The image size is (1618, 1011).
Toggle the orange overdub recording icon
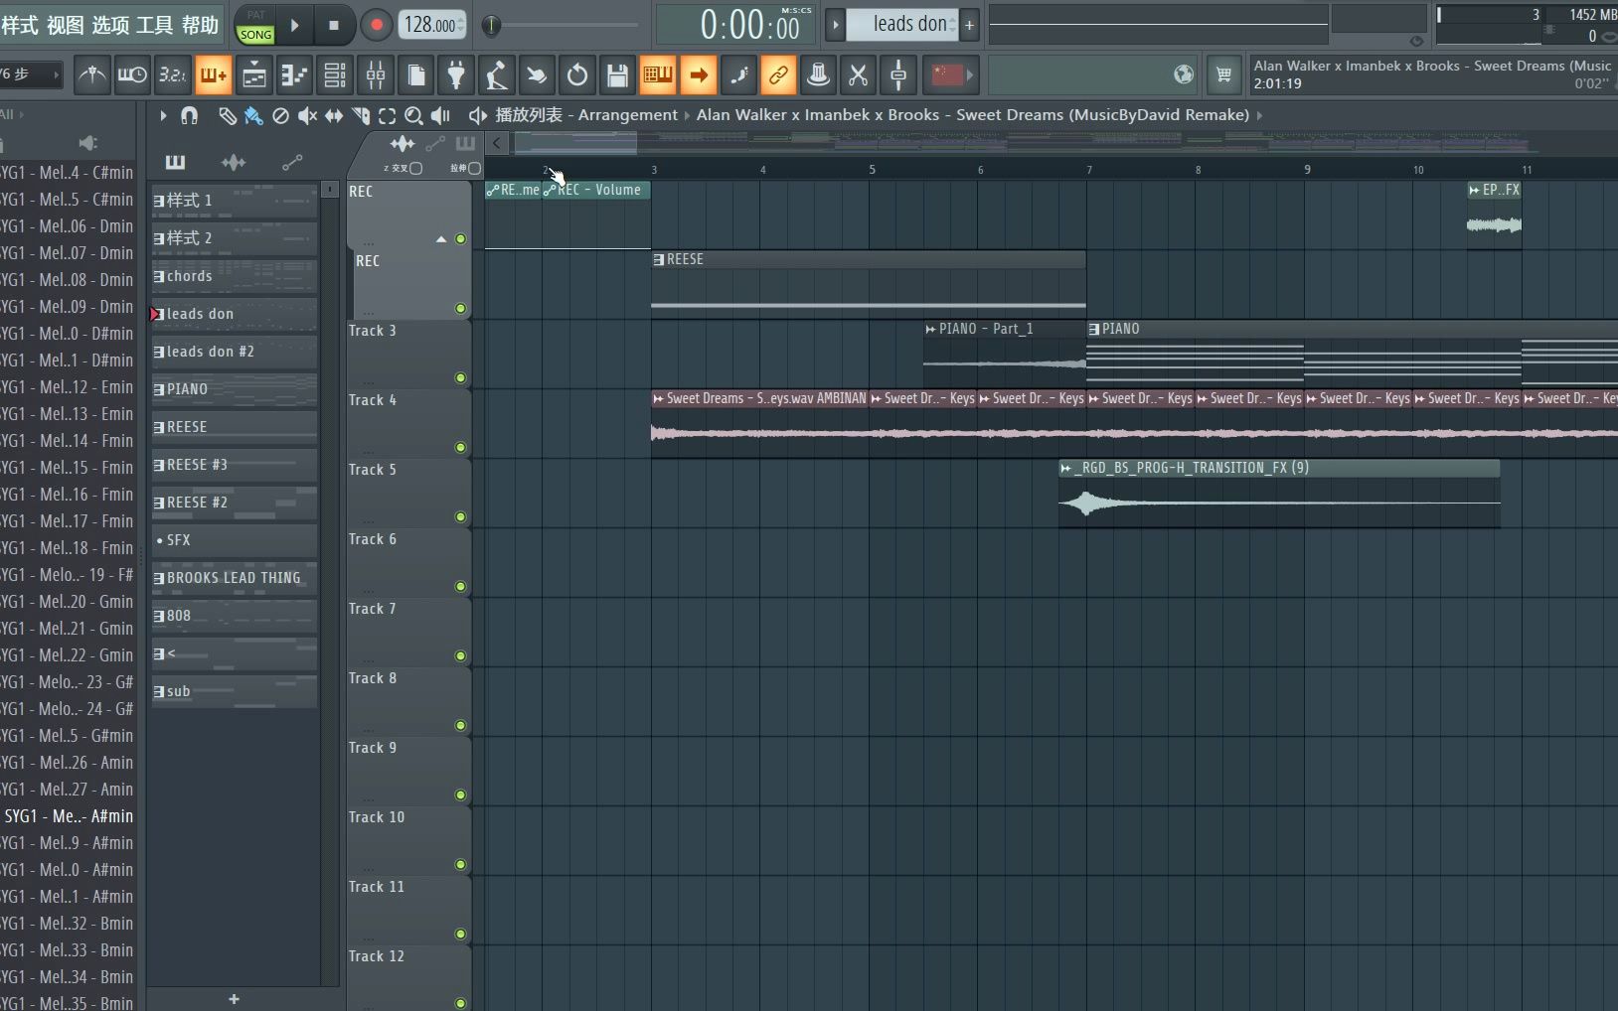[x=213, y=74]
